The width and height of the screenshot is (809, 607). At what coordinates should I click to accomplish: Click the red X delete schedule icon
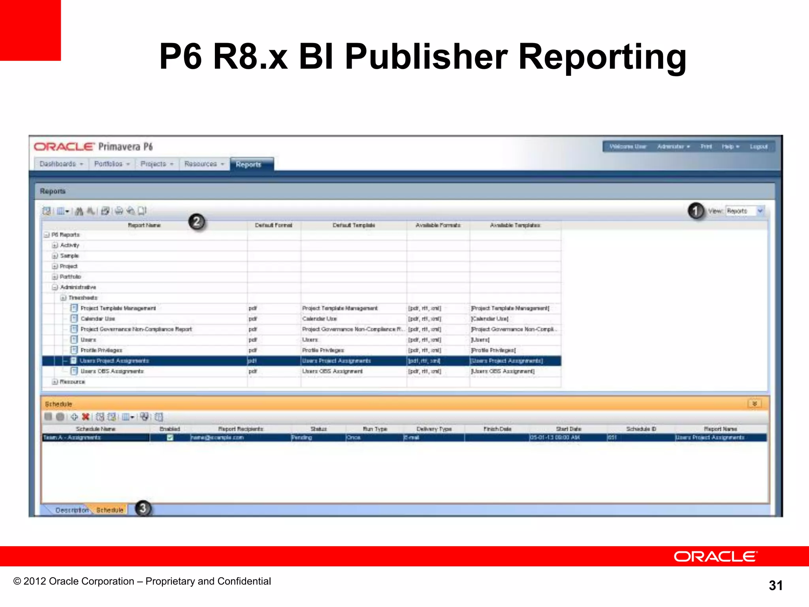85,417
